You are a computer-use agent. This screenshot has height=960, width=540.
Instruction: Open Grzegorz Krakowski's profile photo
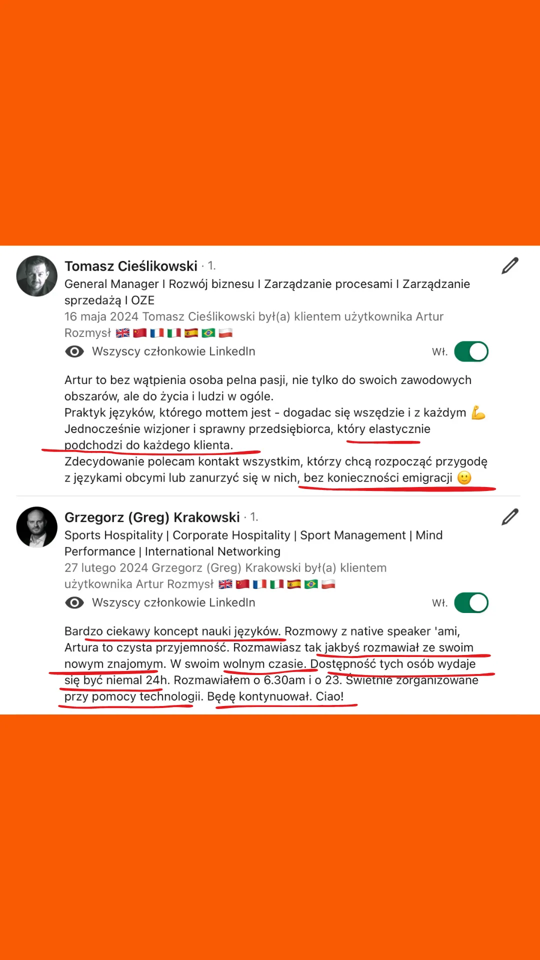[37, 527]
